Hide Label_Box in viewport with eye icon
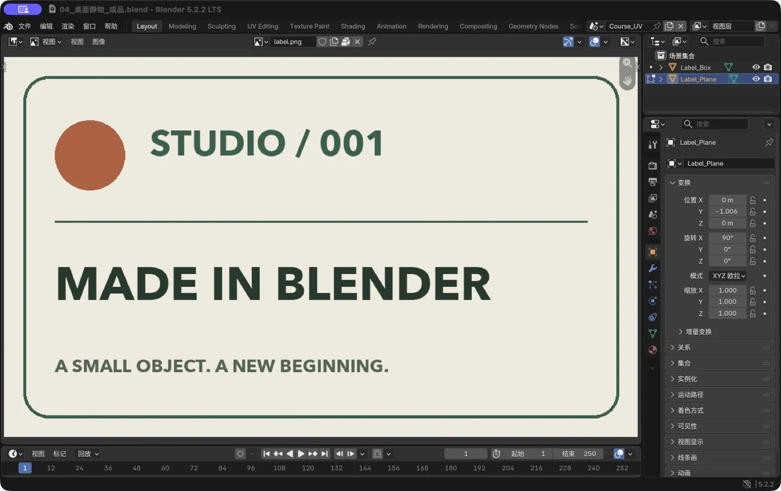Screen dimensions: 781x491 point(756,68)
